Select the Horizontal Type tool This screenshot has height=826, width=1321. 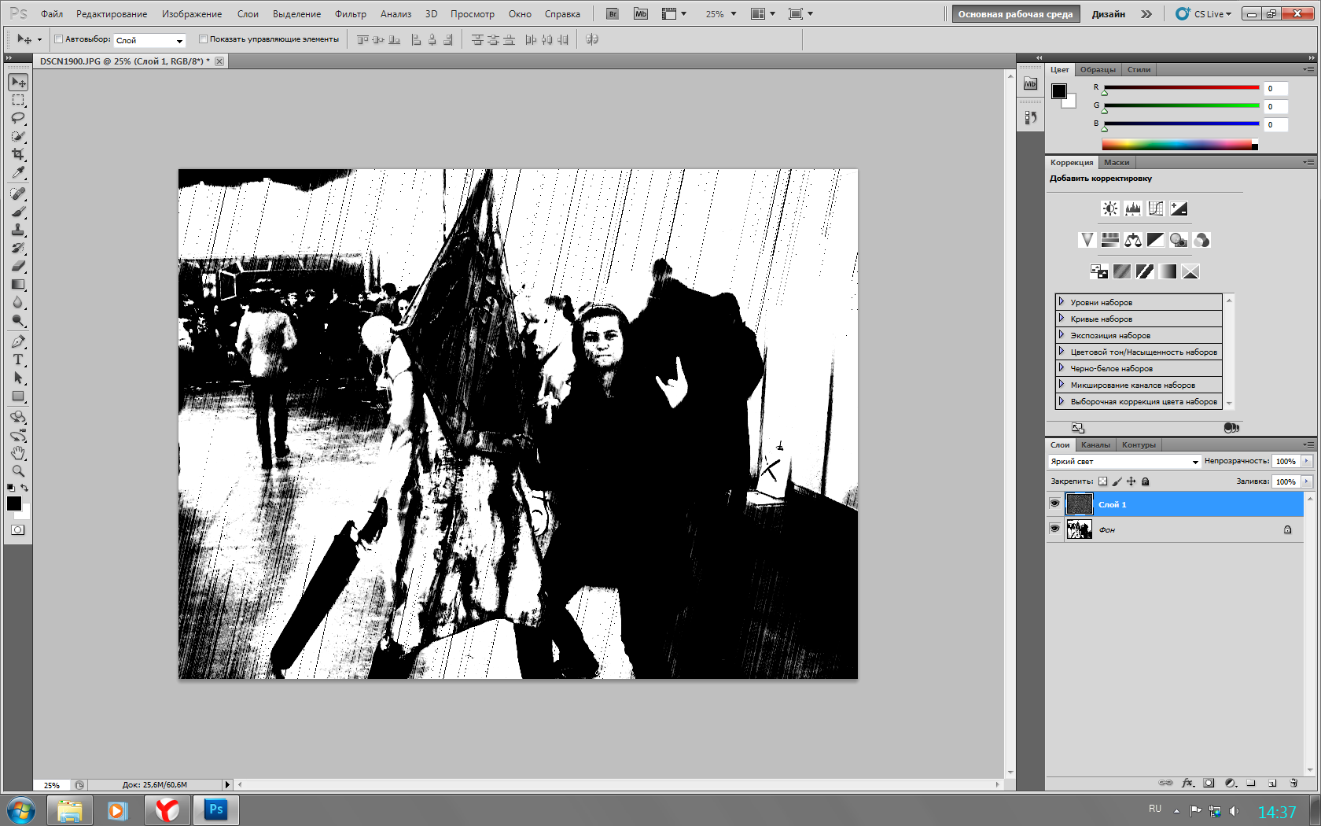pyautogui.click(x=18, y=360)
